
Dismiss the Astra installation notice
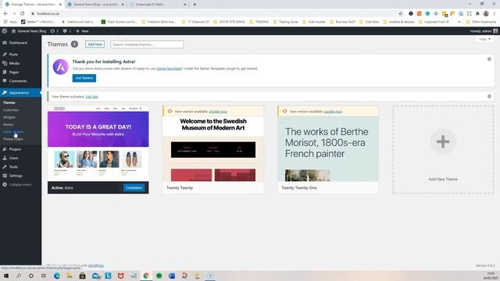(x=489, y=59)
